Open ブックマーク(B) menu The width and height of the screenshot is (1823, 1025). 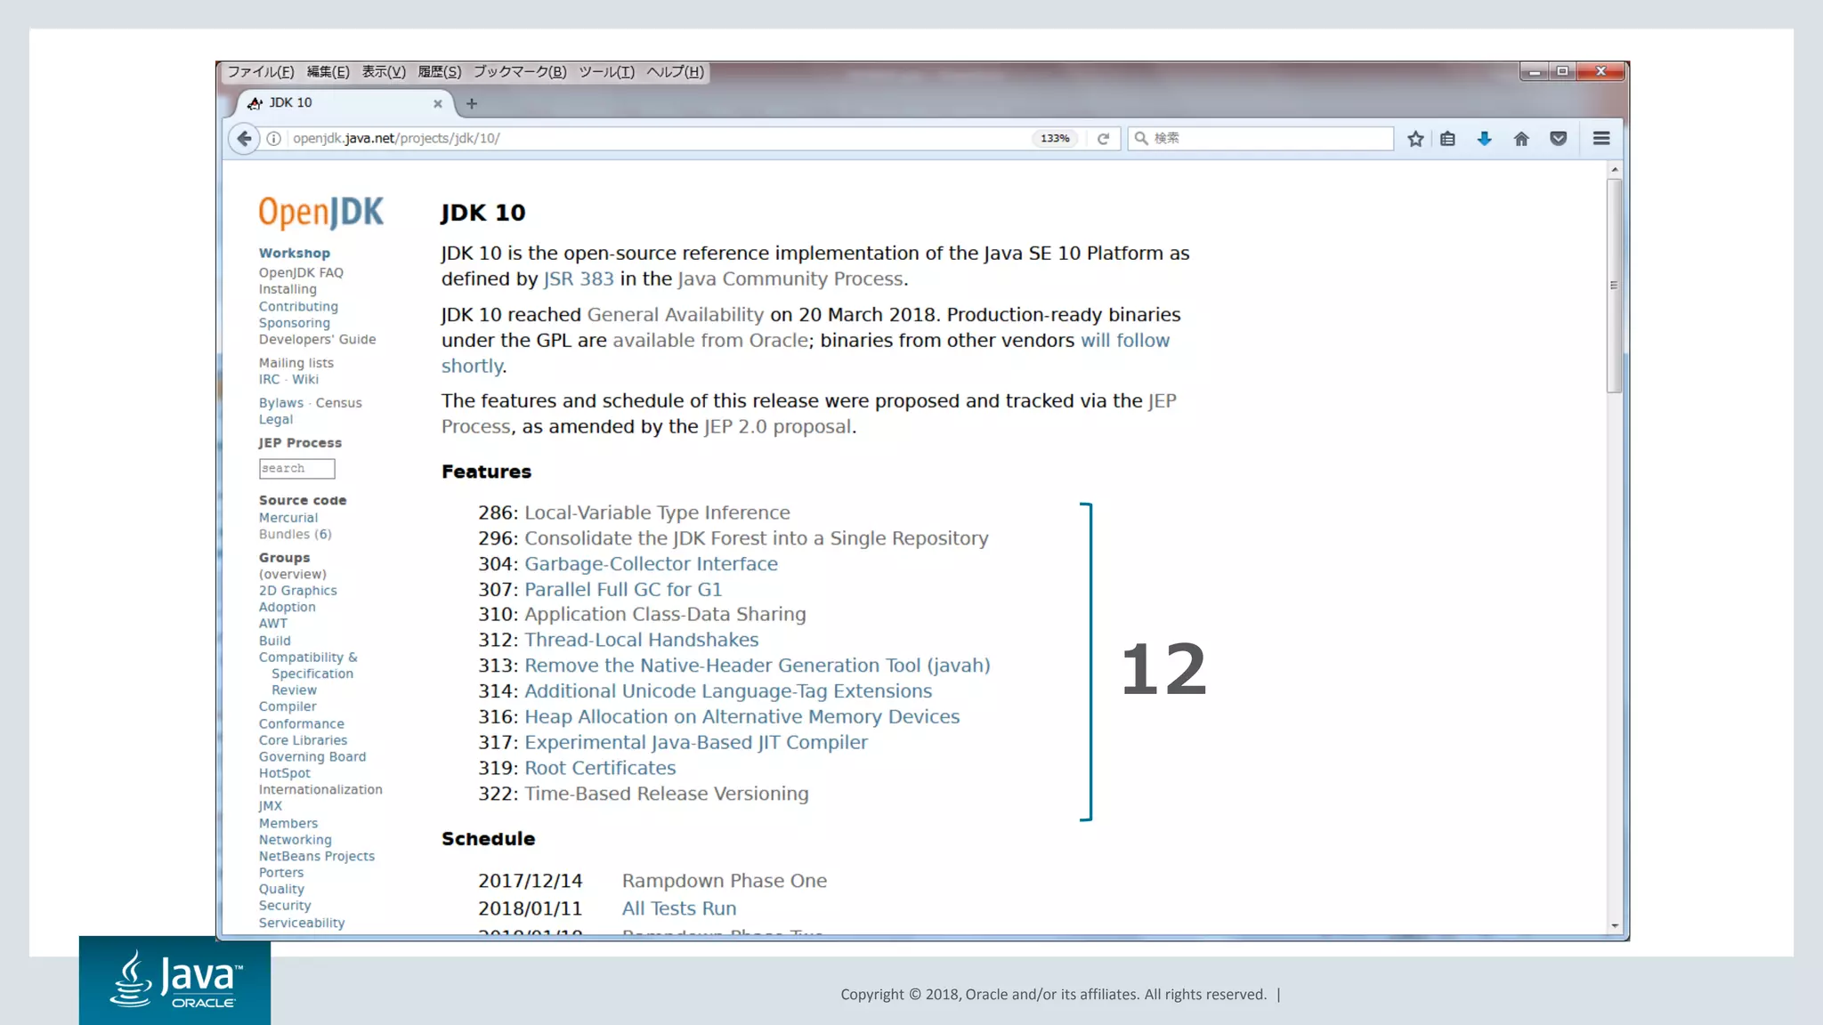click(520, 72)
